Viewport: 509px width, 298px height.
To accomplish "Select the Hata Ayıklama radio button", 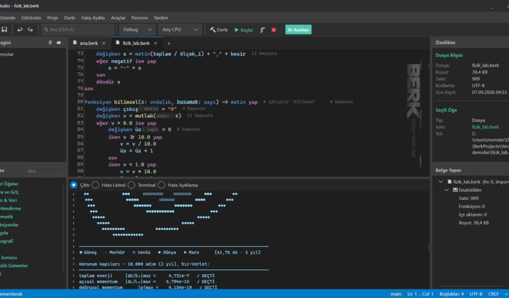I will coord(161,185).
